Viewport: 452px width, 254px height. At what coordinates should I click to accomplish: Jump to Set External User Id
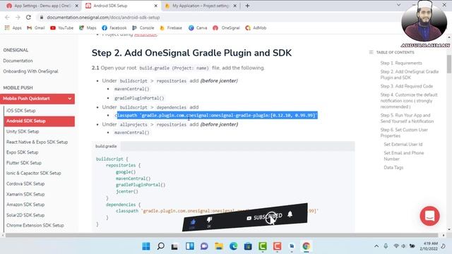[403, 144]
